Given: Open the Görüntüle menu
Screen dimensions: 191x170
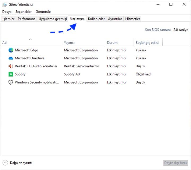Looking at the screenshot, I should (43, 12).
